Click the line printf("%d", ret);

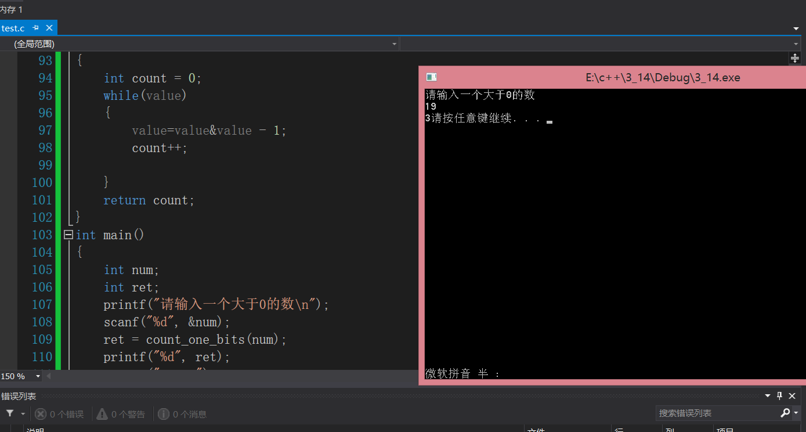(167, 357)
